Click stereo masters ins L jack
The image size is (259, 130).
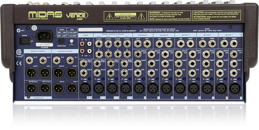click(43, 61)
